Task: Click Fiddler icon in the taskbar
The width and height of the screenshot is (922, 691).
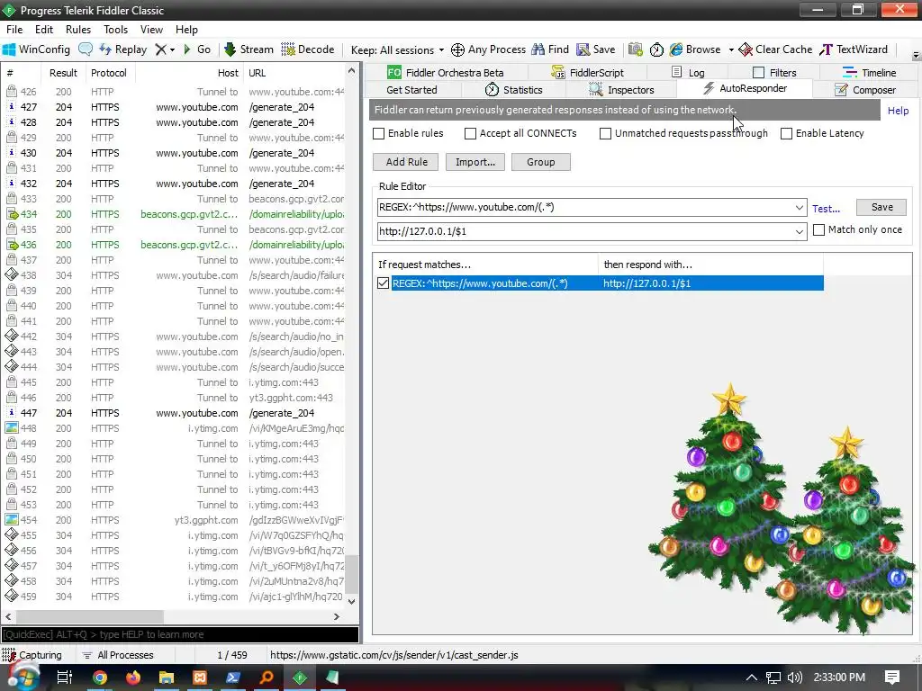Action: (300, 678)
